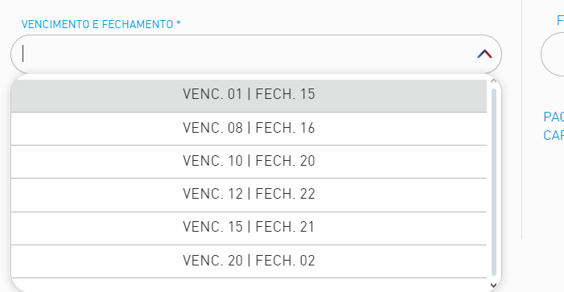Click the vertical divider beside the dropdown

coord(522,119)
